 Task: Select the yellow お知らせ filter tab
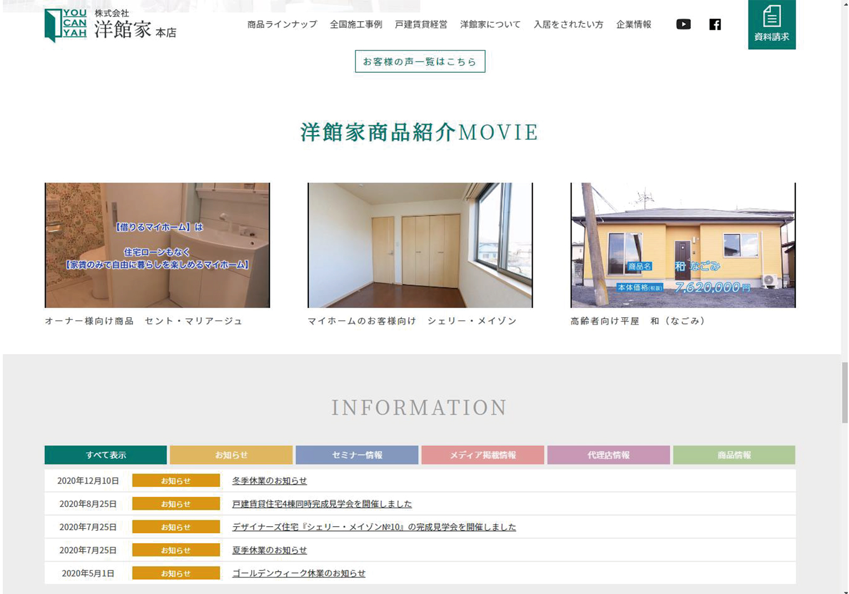[231, 455]
